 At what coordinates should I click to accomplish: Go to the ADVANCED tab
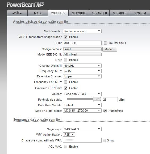(x=99, y=13)
